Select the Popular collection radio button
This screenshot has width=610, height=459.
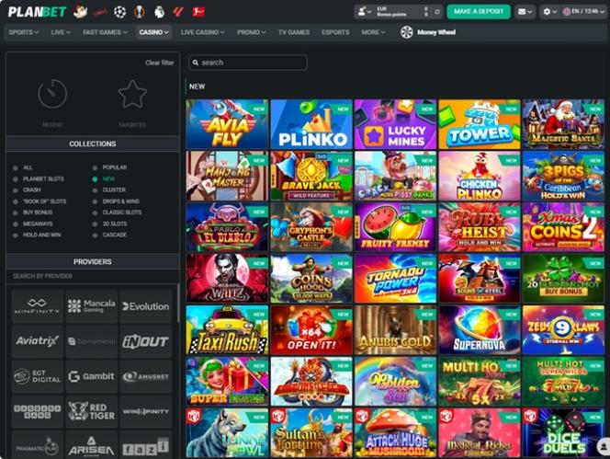point(96,167)
